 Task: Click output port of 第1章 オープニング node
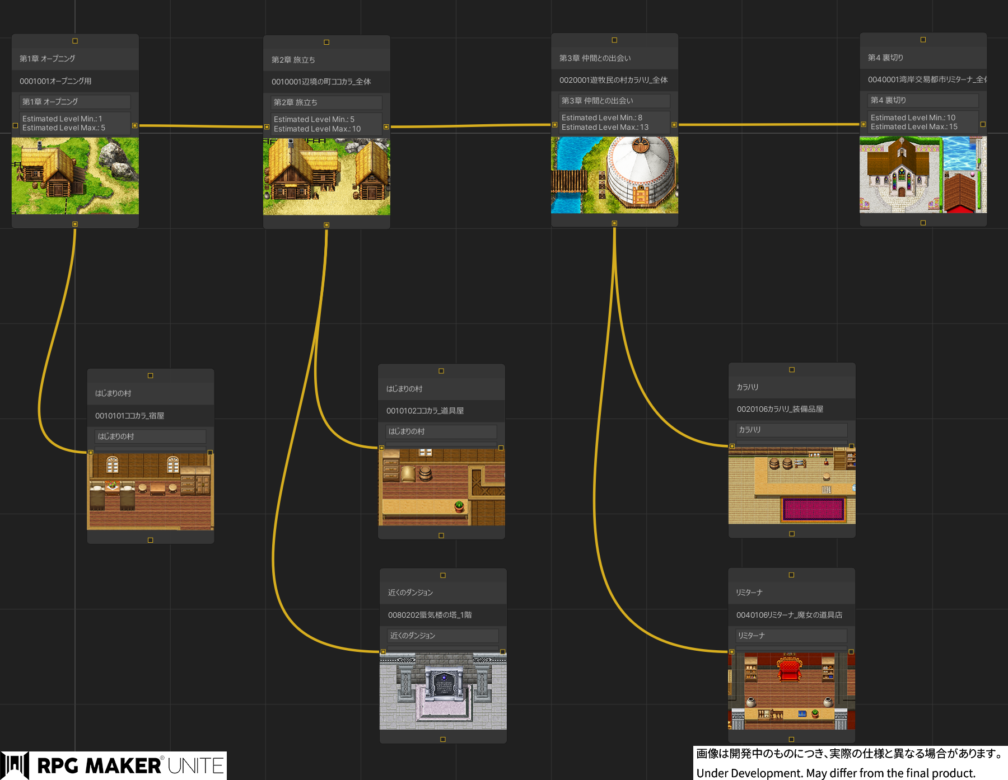(x=134, y=126)
